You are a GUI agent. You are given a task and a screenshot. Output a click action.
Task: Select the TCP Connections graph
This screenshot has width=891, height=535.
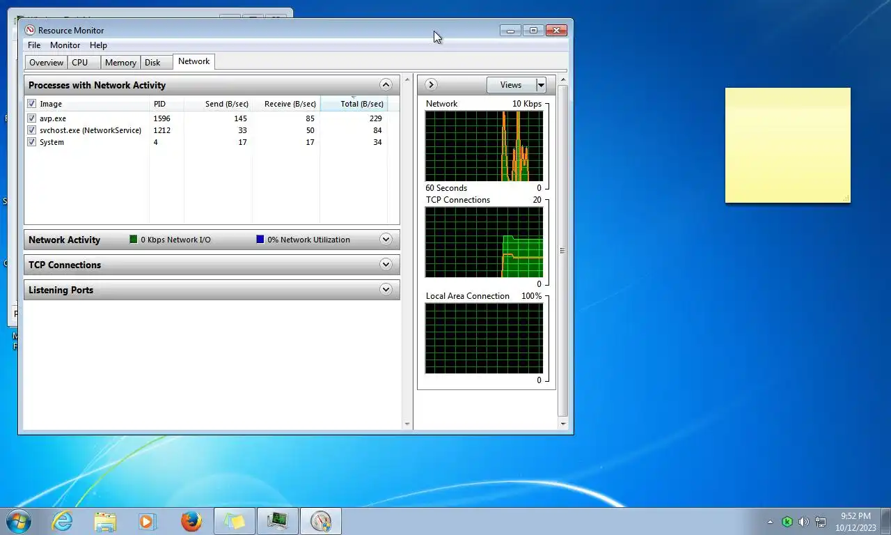point(484,242)
